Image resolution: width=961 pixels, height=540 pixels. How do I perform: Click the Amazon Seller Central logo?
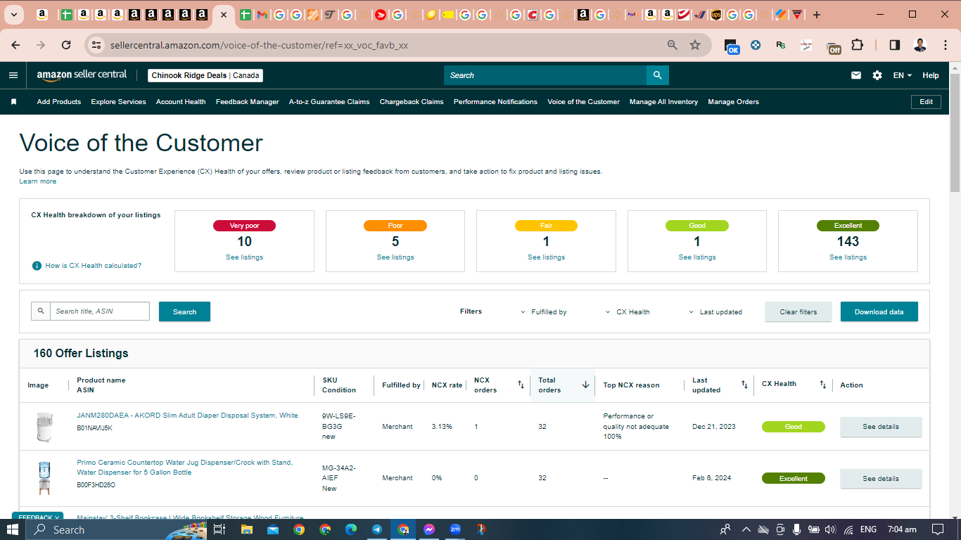pos(82,75)
